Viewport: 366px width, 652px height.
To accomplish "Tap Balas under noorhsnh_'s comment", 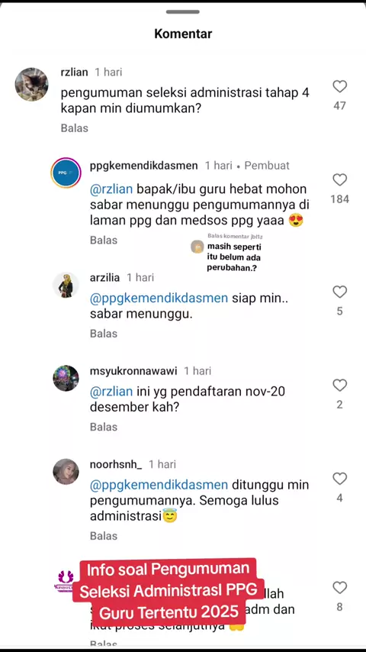I will point(104,536).
